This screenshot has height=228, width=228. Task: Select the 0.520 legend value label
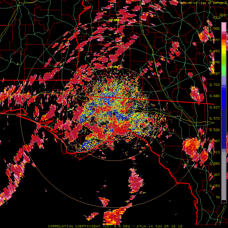point(215,130)
